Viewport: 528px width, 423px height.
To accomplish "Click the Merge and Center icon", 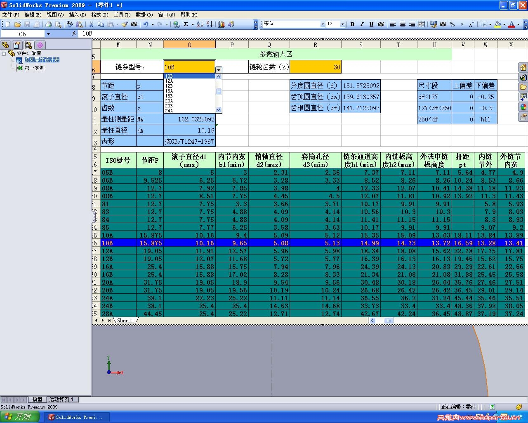I will pos(422,24).
